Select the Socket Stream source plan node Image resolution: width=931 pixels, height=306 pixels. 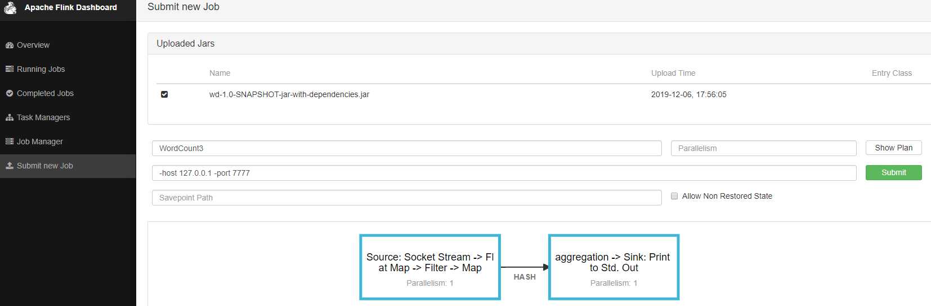pyautogui.click(x=430, y=267)
